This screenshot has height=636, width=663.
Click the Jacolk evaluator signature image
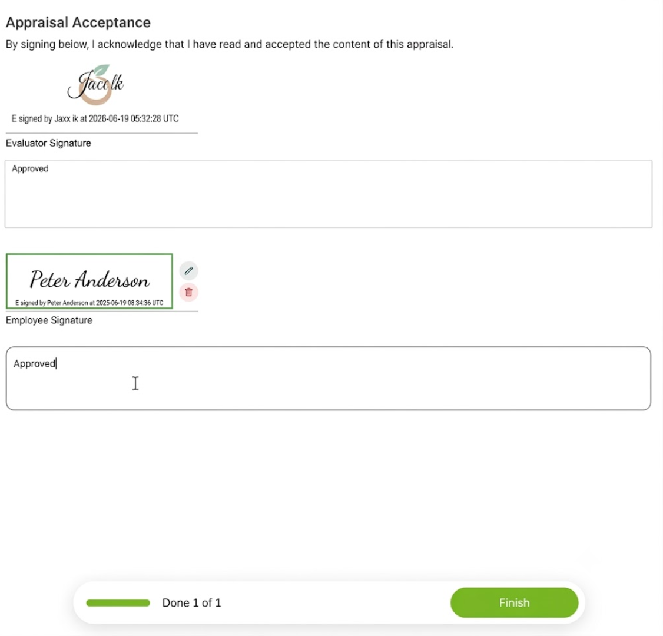tap(95, 85)
